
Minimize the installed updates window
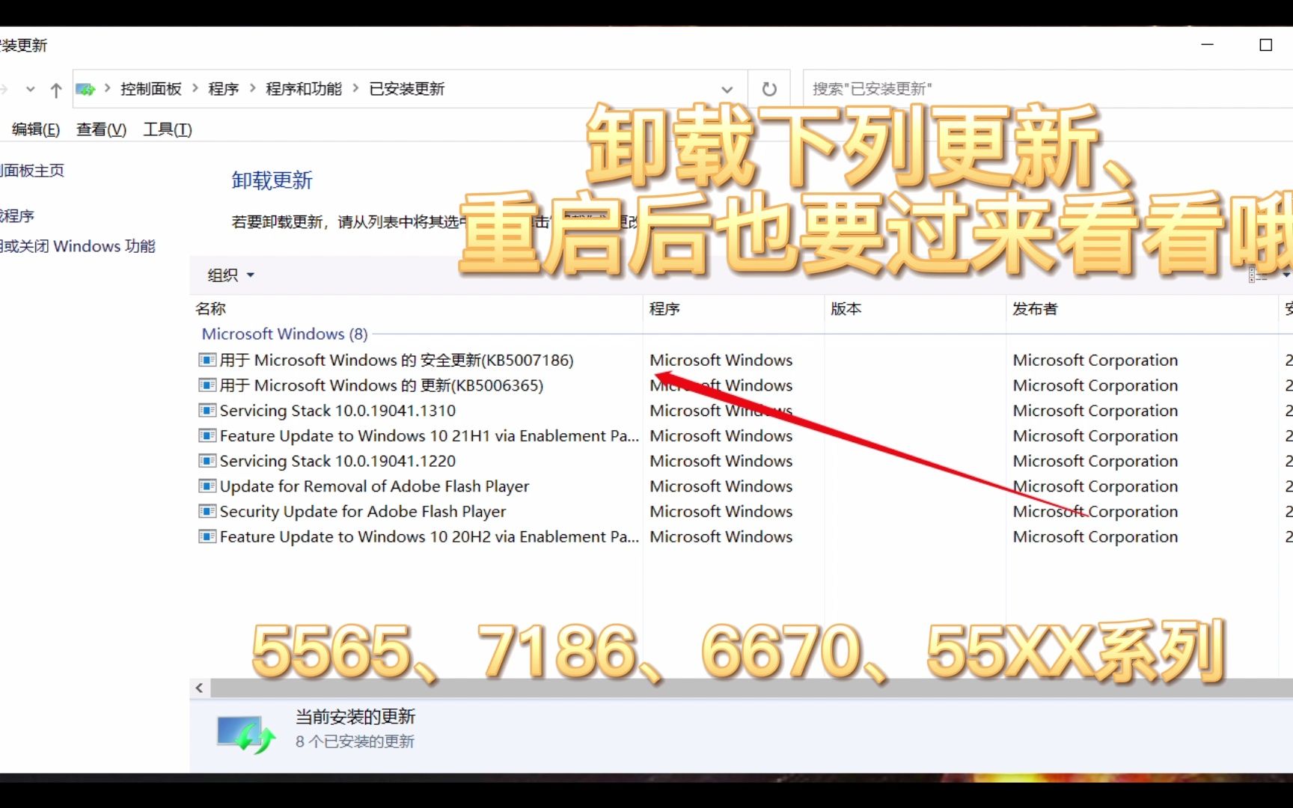(x=1208, y=45)
